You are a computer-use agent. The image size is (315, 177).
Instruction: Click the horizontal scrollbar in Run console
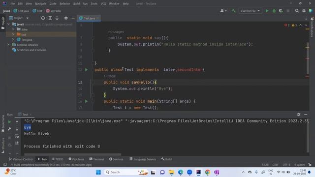pyautogui.click(x=72, y=154)
